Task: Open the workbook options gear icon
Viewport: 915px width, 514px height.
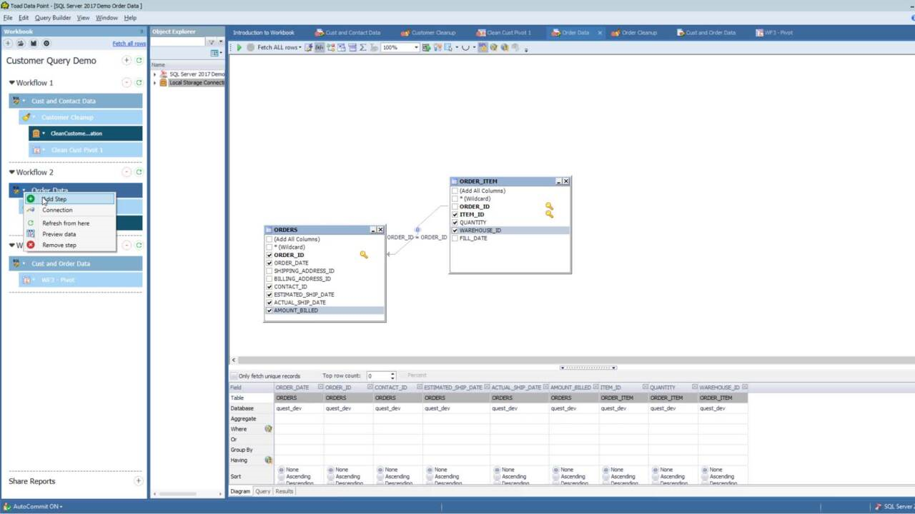Action: (x=46, y=43)
